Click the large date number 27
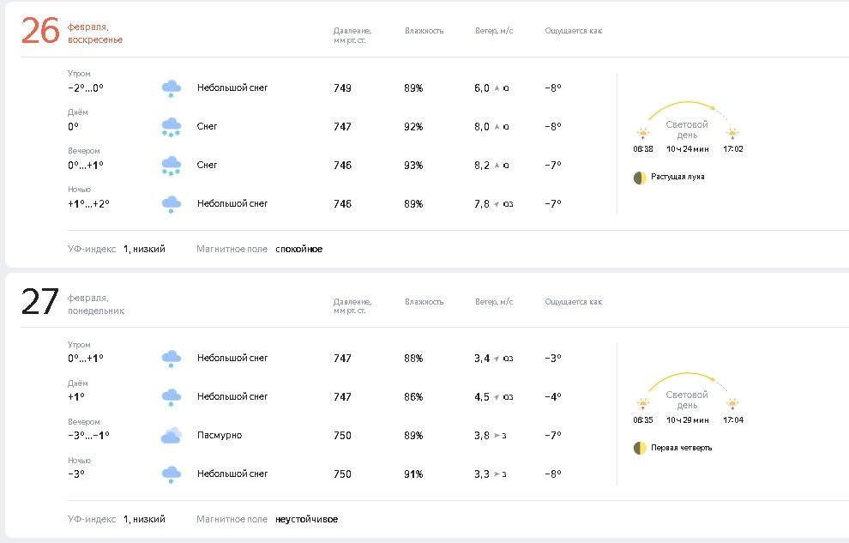849x543 pixels. [40, 302]
